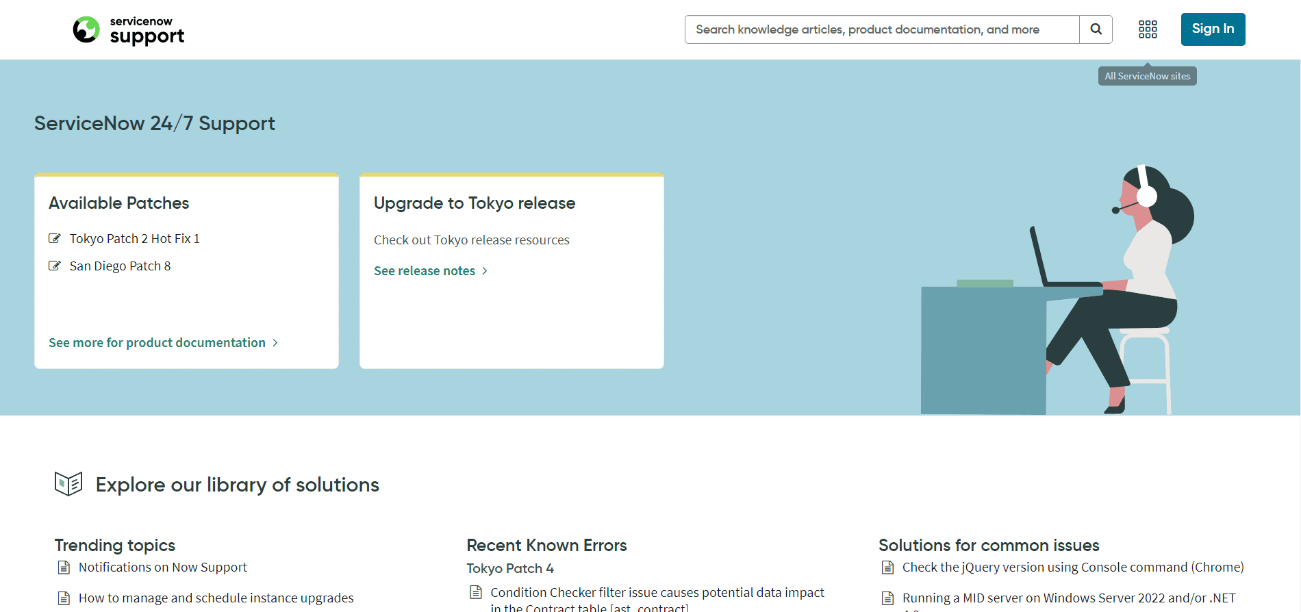Click document icon beside Condition Checker article
The image size is (1301, 612).
click(476, 592)
